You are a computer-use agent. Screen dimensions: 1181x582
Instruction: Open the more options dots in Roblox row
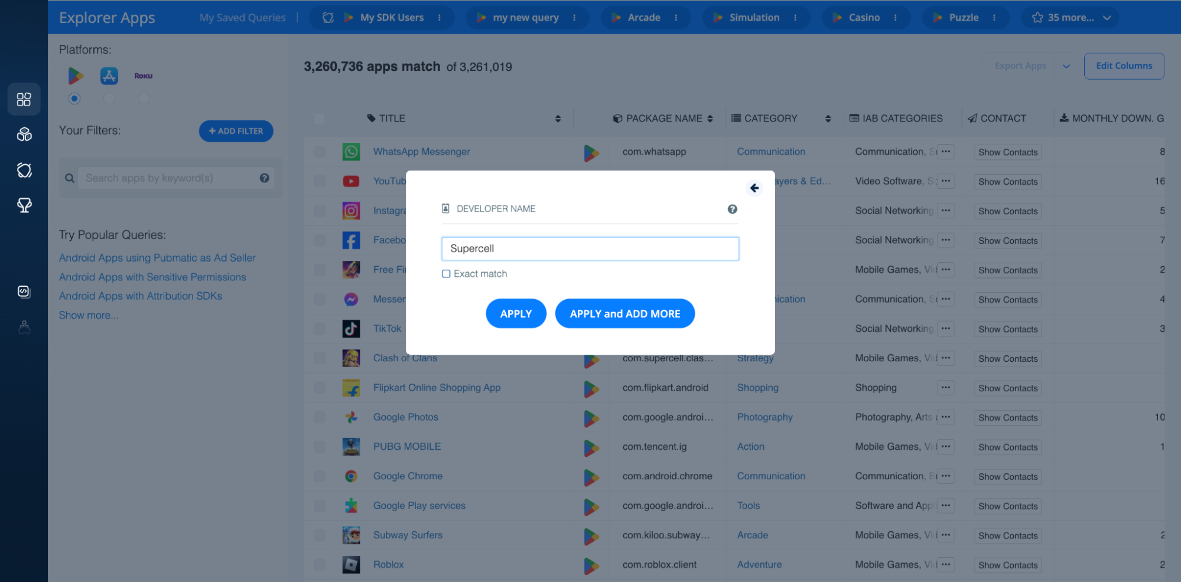click(946, 564)
